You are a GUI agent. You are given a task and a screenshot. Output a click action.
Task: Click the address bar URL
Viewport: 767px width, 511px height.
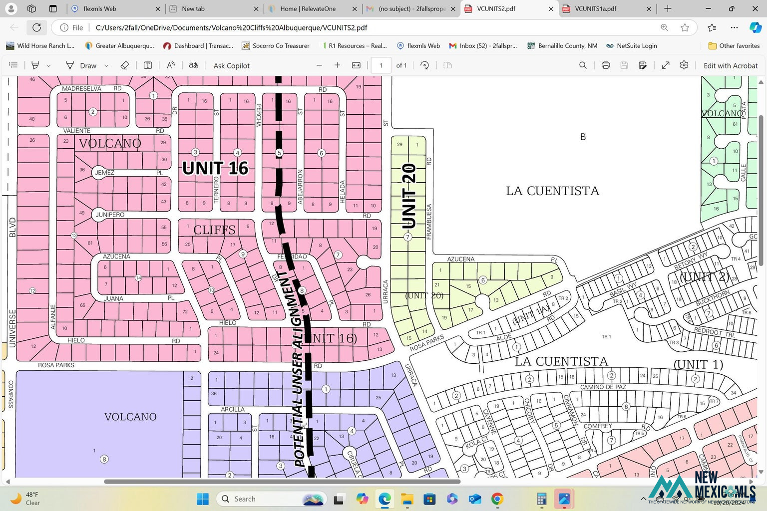click(x=231, y=27)
